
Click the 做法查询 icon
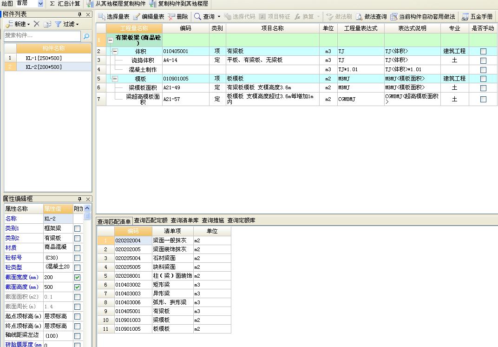point(359,17)
